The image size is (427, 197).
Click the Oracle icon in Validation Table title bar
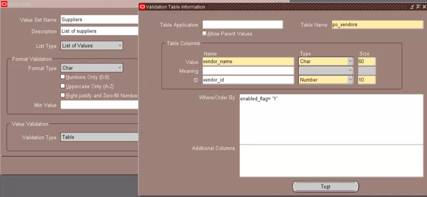(x=142, y=7)
